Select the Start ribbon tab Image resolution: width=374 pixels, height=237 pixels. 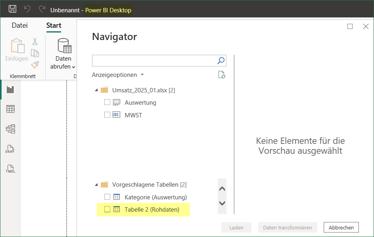pyautogui.click(x=54, y=25)
